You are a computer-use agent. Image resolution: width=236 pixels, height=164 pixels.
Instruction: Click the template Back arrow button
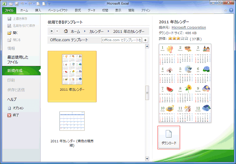[52, 31]
